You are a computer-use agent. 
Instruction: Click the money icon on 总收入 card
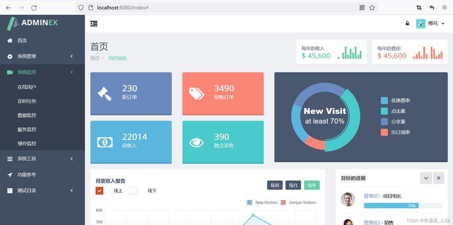coord(105,142)
